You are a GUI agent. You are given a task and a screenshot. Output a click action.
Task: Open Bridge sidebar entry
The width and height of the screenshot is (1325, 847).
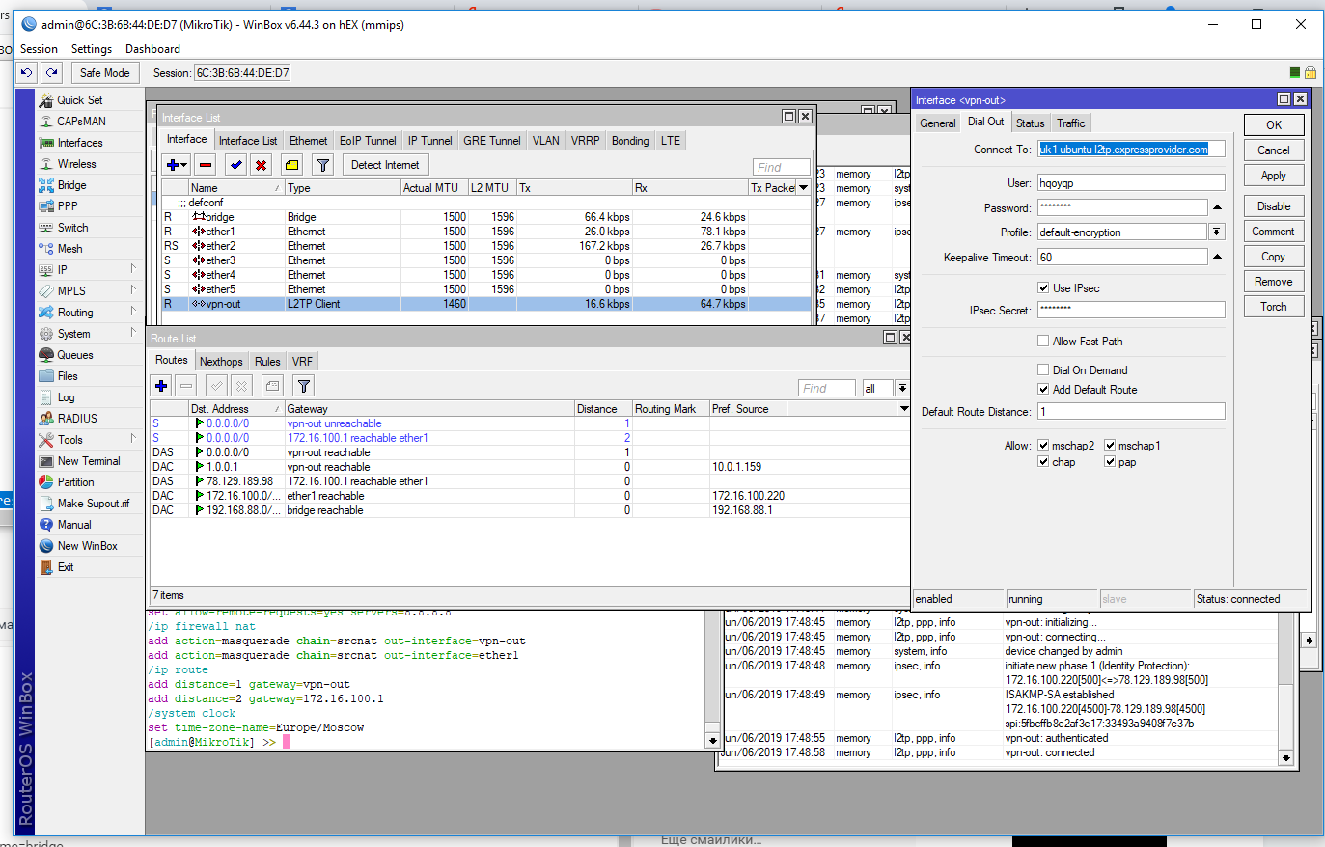click(71, 185)
